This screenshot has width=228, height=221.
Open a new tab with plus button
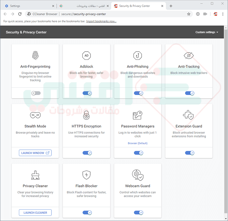(x=171, y=6)
